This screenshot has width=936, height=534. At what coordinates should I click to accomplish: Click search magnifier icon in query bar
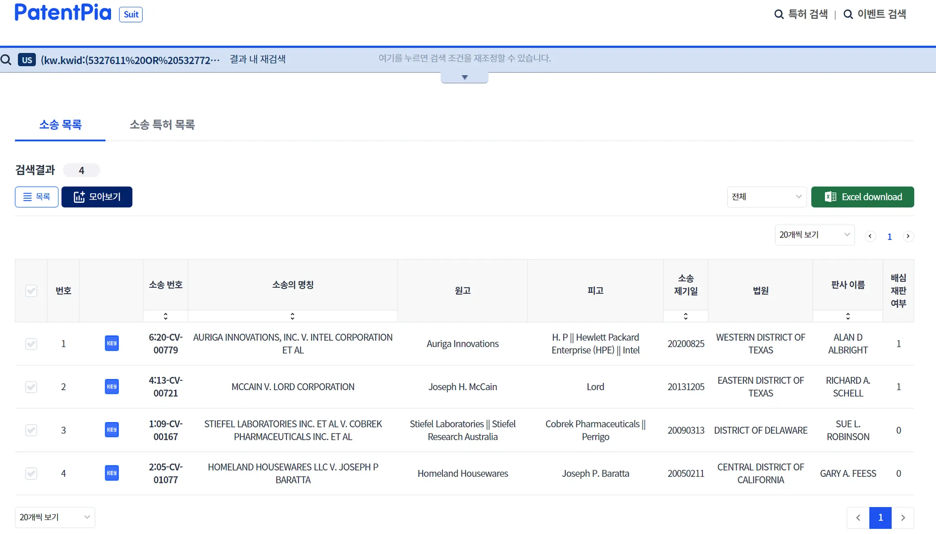coord(6,60)
